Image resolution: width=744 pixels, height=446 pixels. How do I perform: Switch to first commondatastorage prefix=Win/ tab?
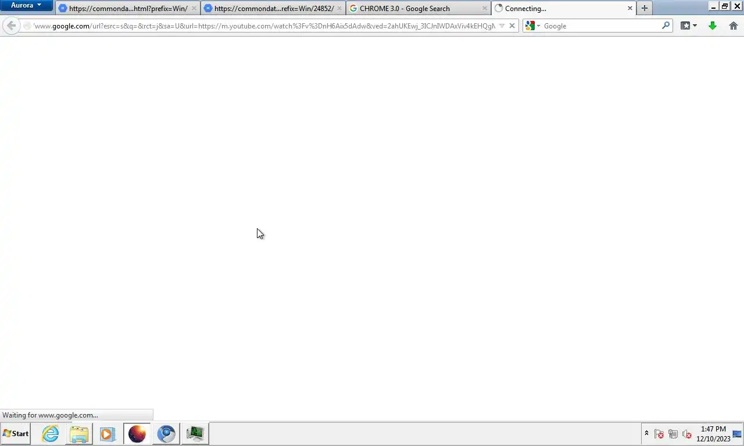[x=128, y=8]
